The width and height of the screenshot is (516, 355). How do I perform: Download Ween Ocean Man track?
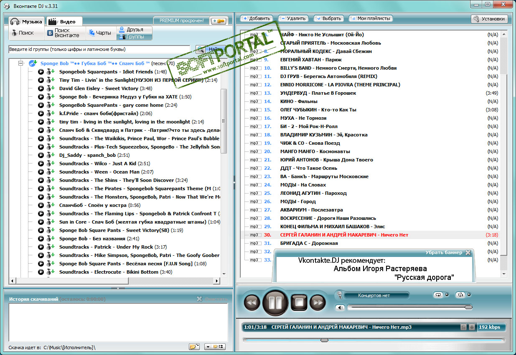tap(51, 172)
